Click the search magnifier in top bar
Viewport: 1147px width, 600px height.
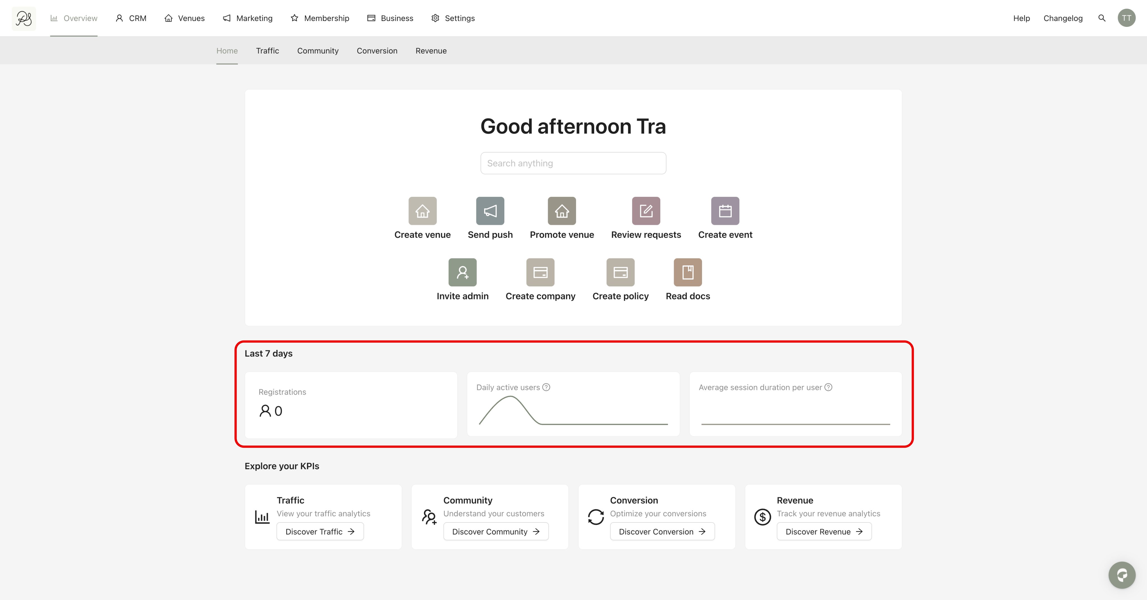(x=1102, y=18)
